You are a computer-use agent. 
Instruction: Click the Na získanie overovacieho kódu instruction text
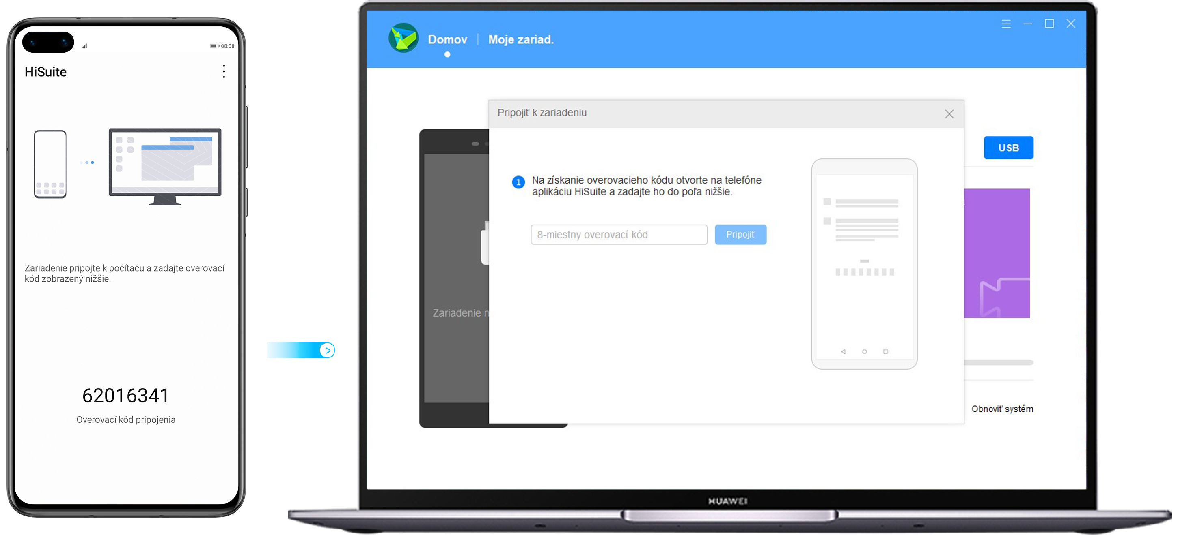click(647, 186)
